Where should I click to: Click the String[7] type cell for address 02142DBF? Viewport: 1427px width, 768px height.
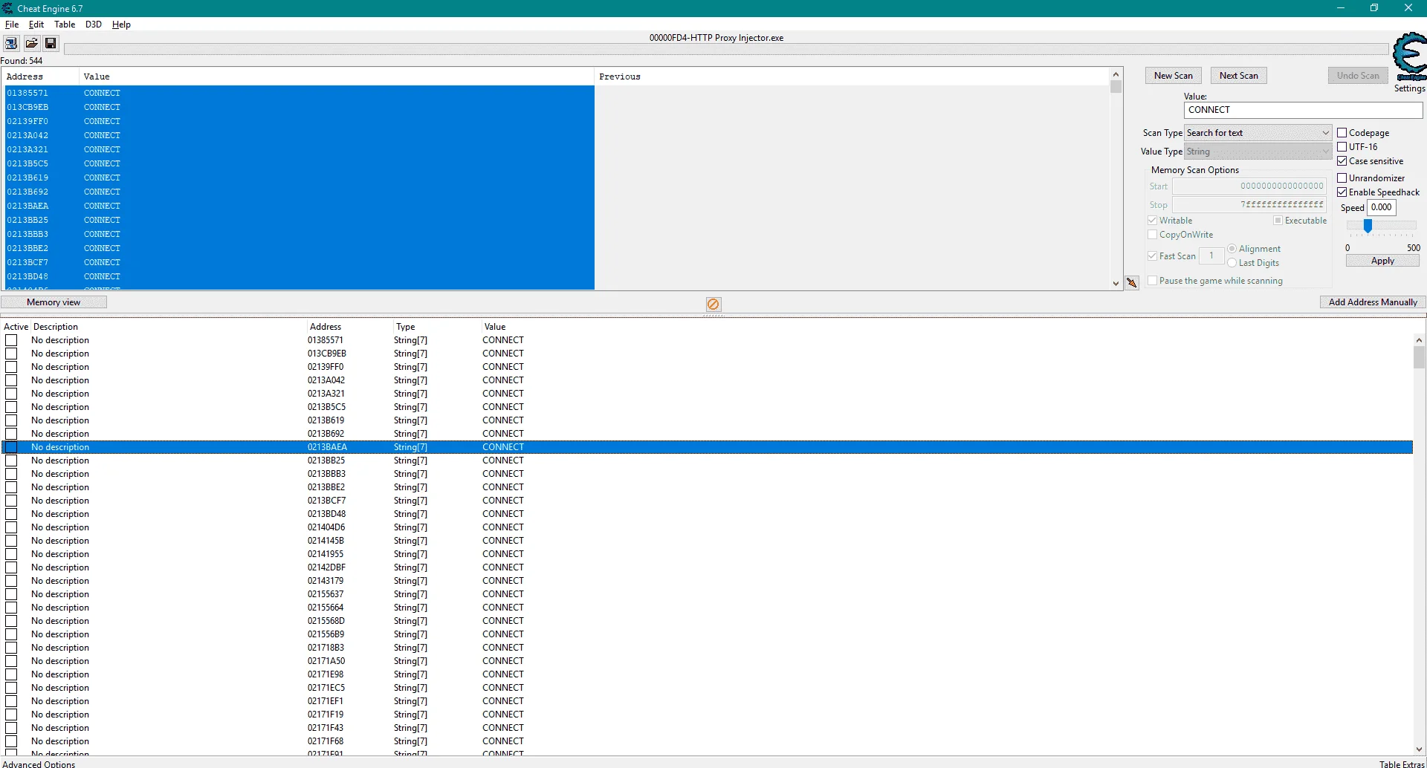pos(410,567)
